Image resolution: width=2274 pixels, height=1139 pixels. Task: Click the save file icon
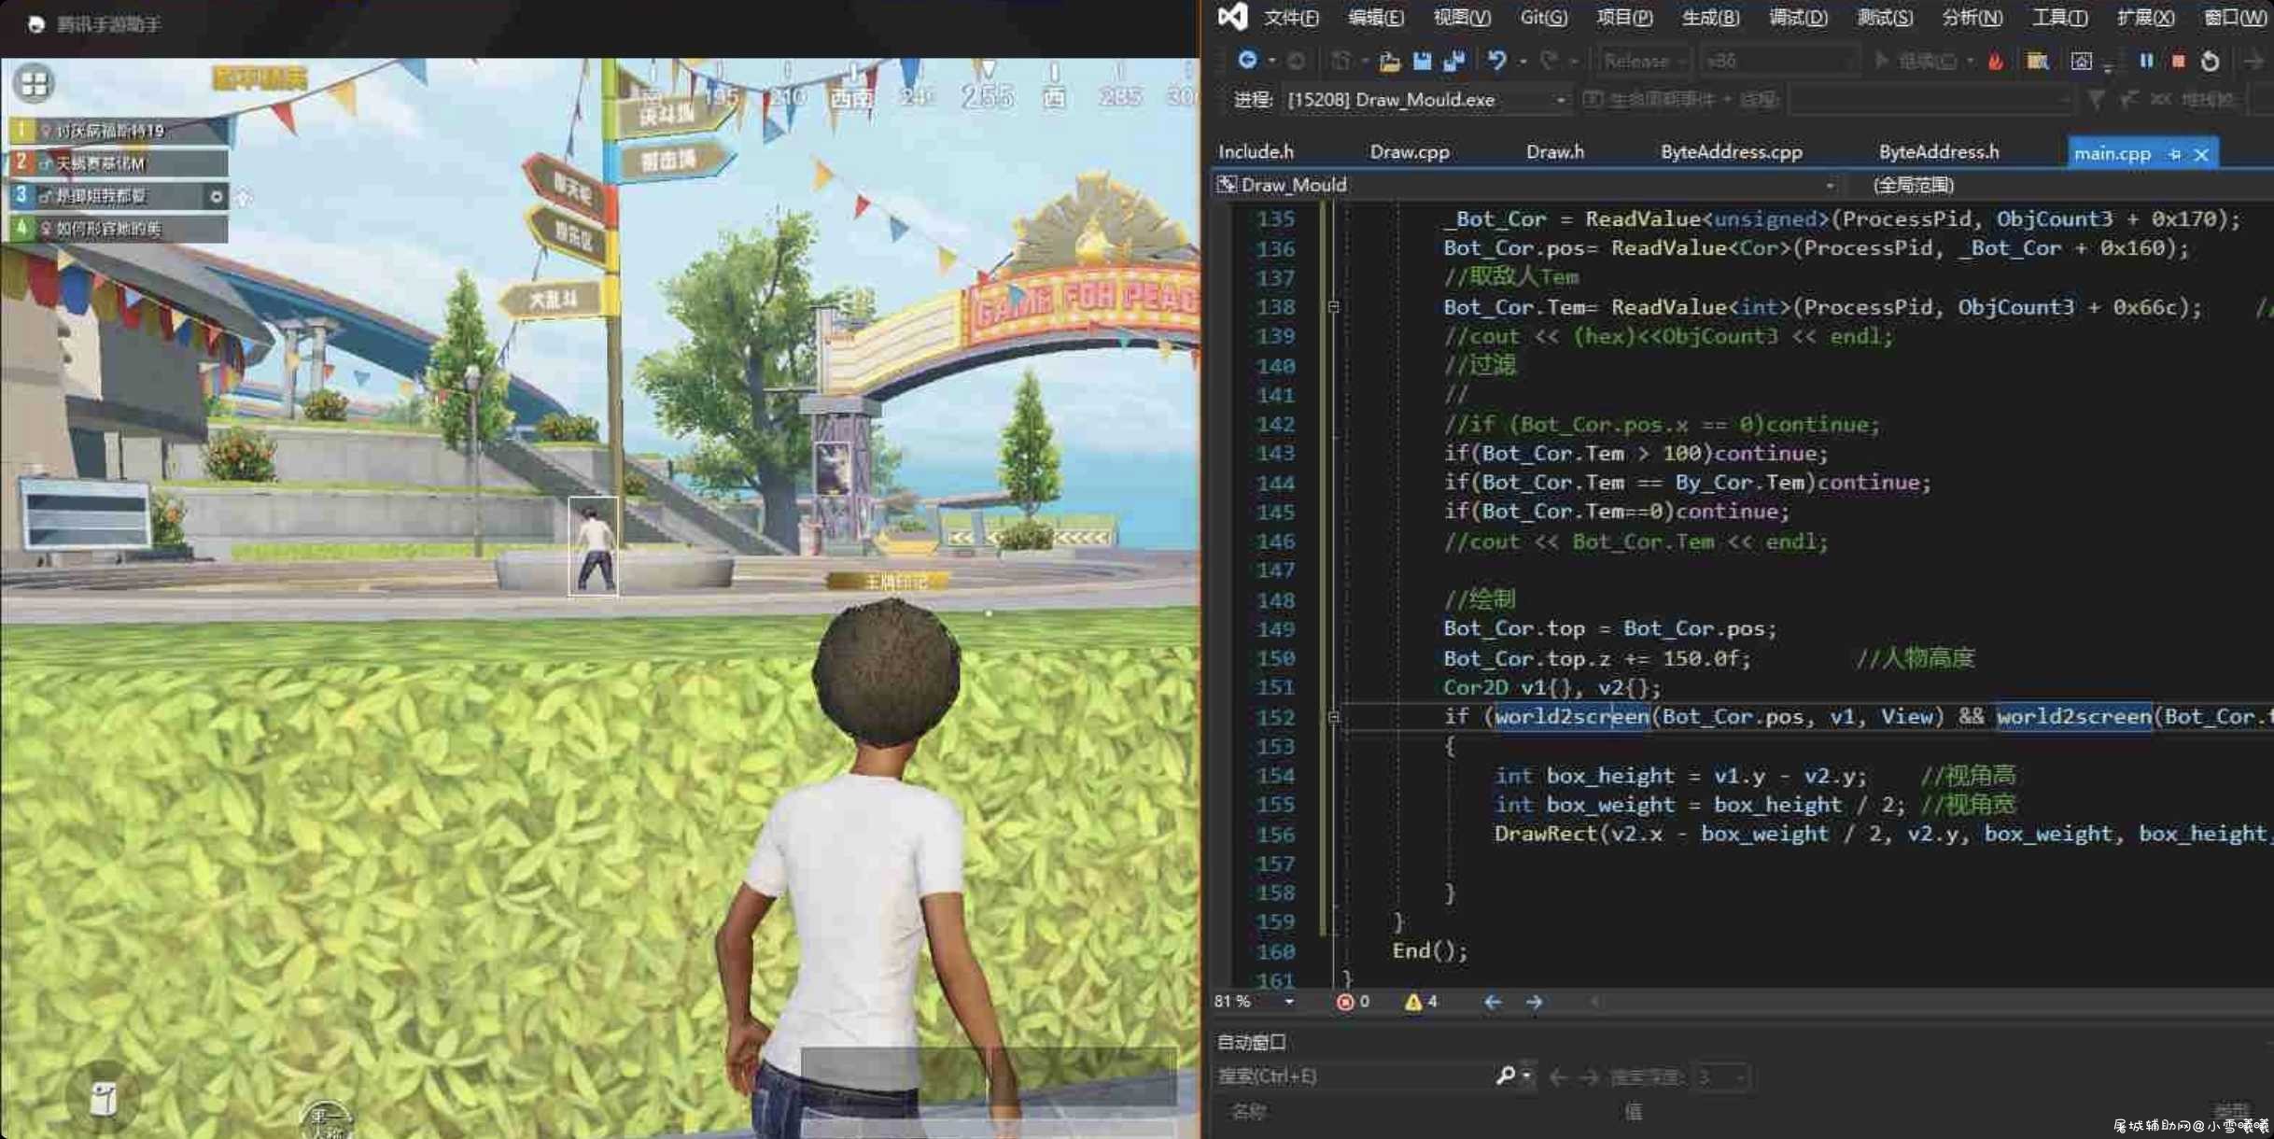click(1422, 62)
